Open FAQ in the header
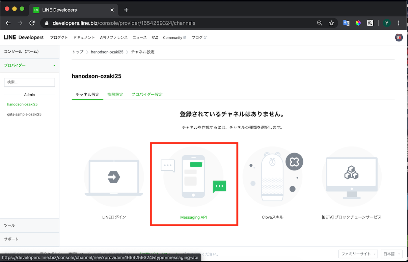408x262 pixels. (x=155, y=38)
